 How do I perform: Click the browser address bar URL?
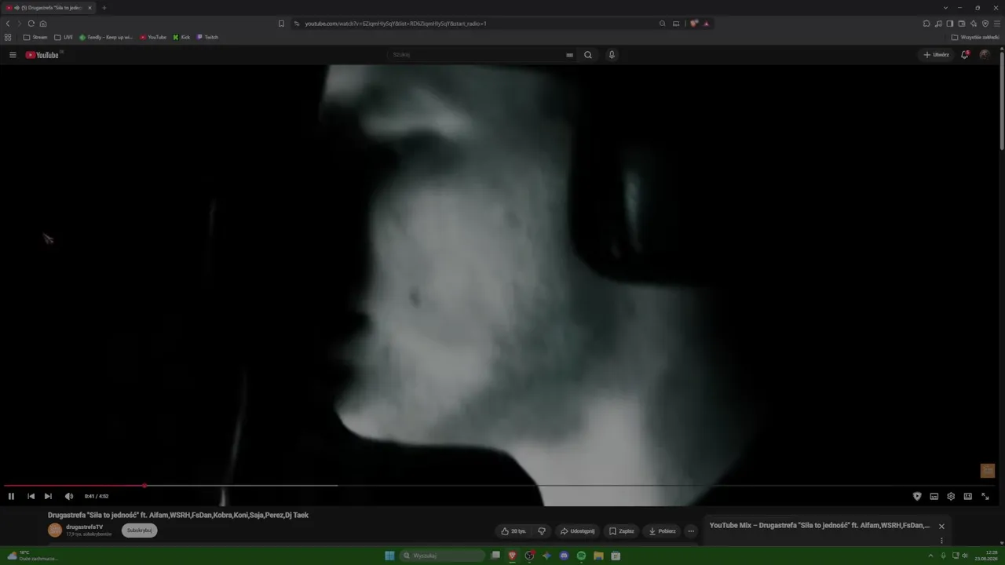396,24
